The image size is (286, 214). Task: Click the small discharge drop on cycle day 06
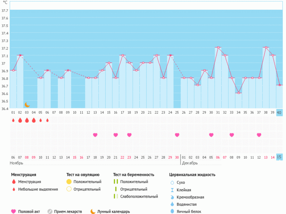click(47, 120)
